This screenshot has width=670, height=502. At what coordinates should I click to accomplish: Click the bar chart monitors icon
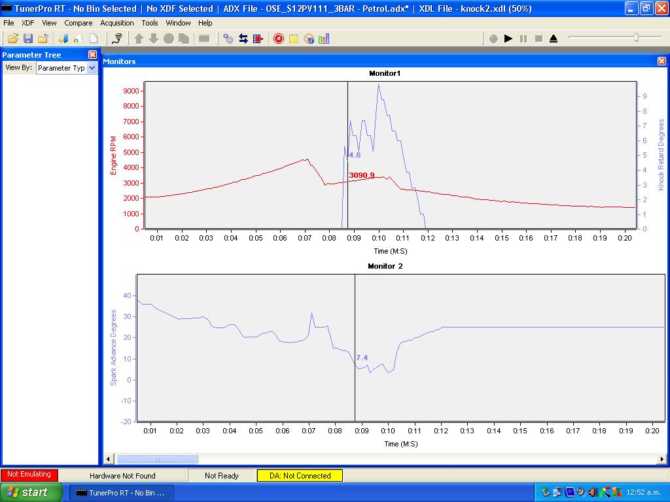(x=324, y=39)
